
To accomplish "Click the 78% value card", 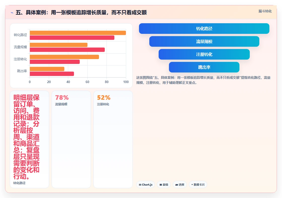I will tap(71, 139).
